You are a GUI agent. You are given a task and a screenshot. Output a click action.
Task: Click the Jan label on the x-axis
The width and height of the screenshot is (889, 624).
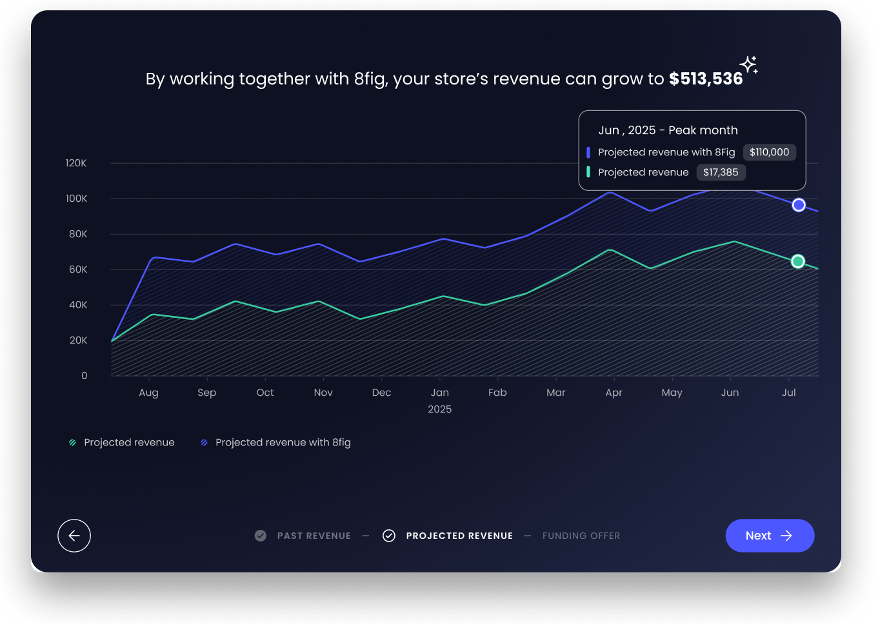click(440, 393)
